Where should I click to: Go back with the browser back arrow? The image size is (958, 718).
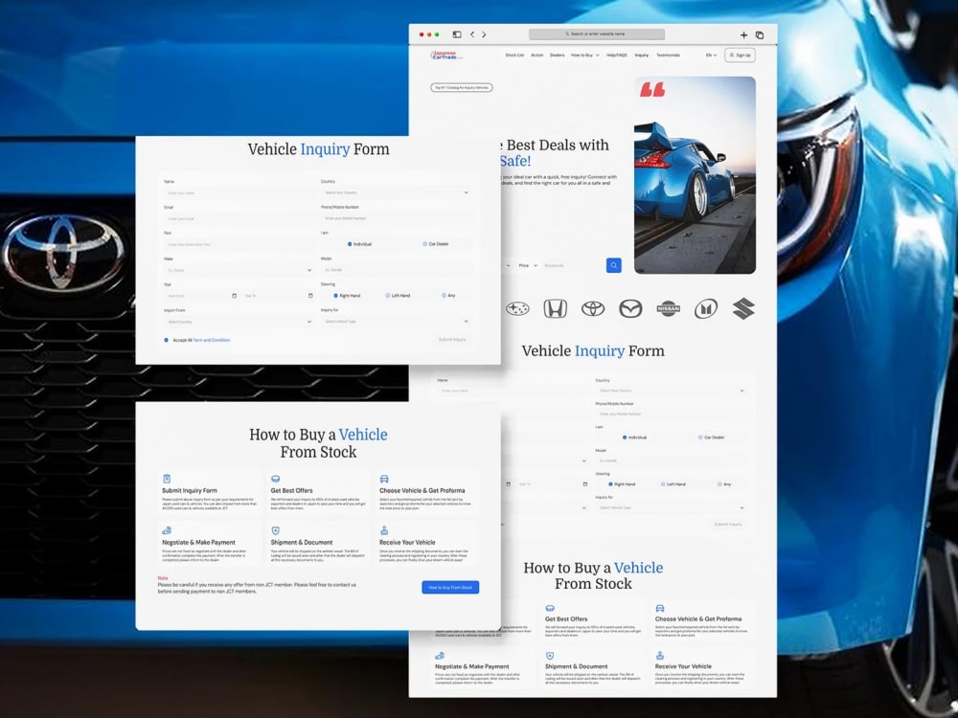472,34
